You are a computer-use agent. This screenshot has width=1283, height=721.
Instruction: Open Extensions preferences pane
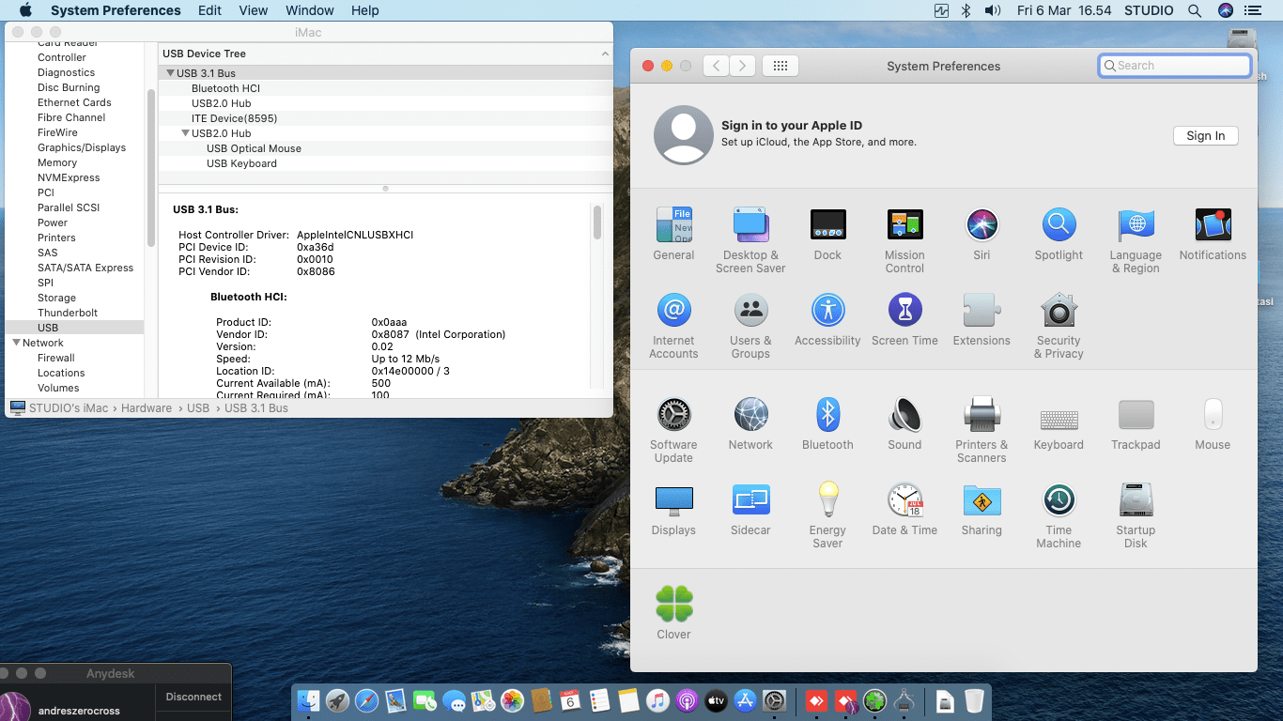tap(982, 310)
